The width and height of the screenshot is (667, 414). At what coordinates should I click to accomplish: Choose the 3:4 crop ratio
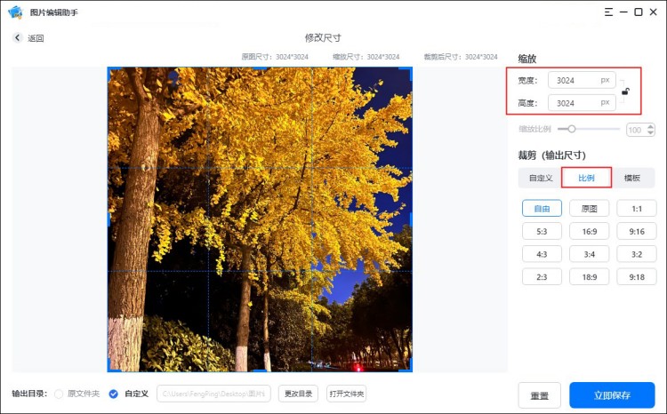[589, 254]
